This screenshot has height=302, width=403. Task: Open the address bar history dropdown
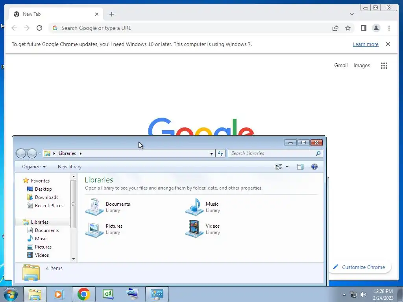click(211, 153)
